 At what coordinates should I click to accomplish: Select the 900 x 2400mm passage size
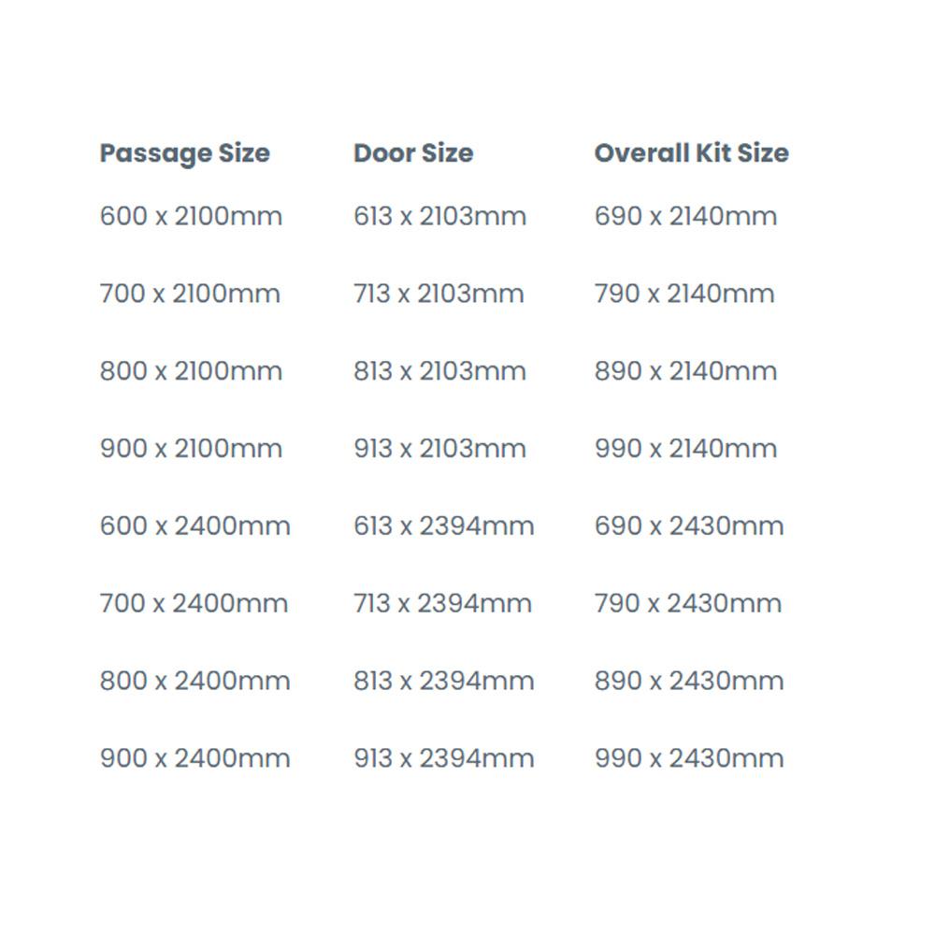coord(194,758)
